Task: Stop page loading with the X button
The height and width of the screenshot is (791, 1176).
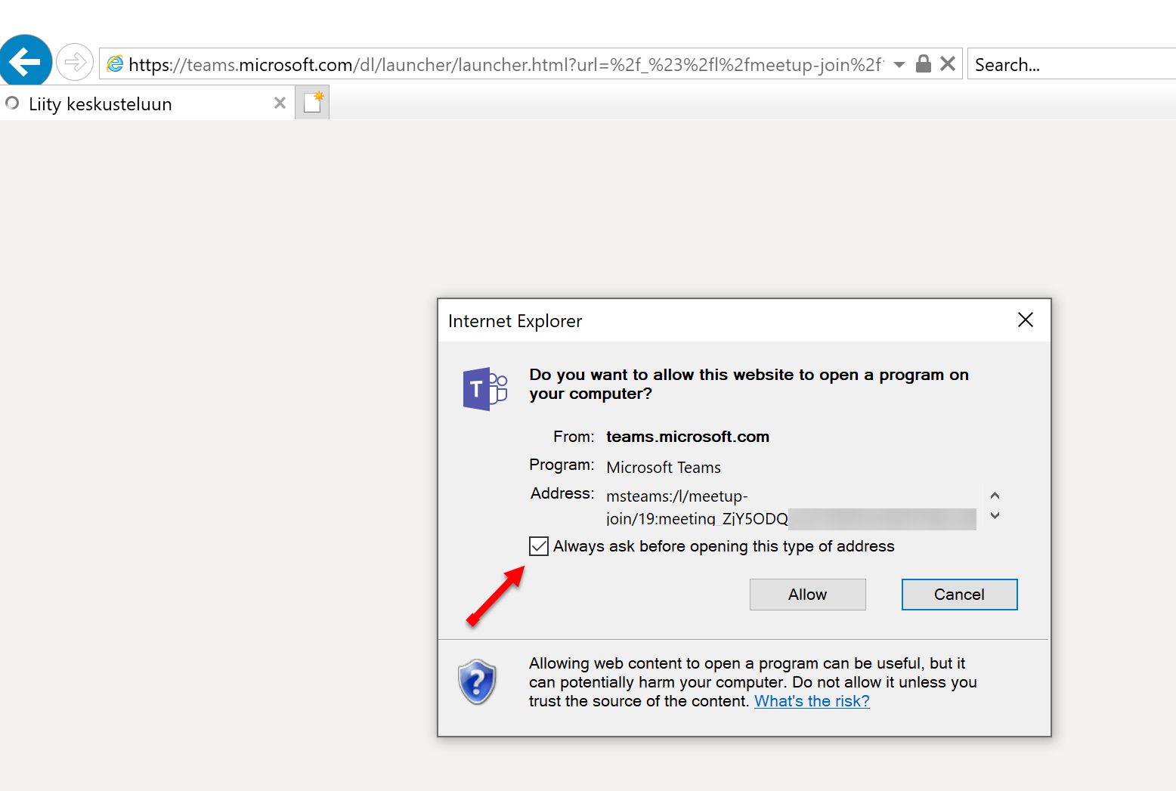Action: click(948, 64)
